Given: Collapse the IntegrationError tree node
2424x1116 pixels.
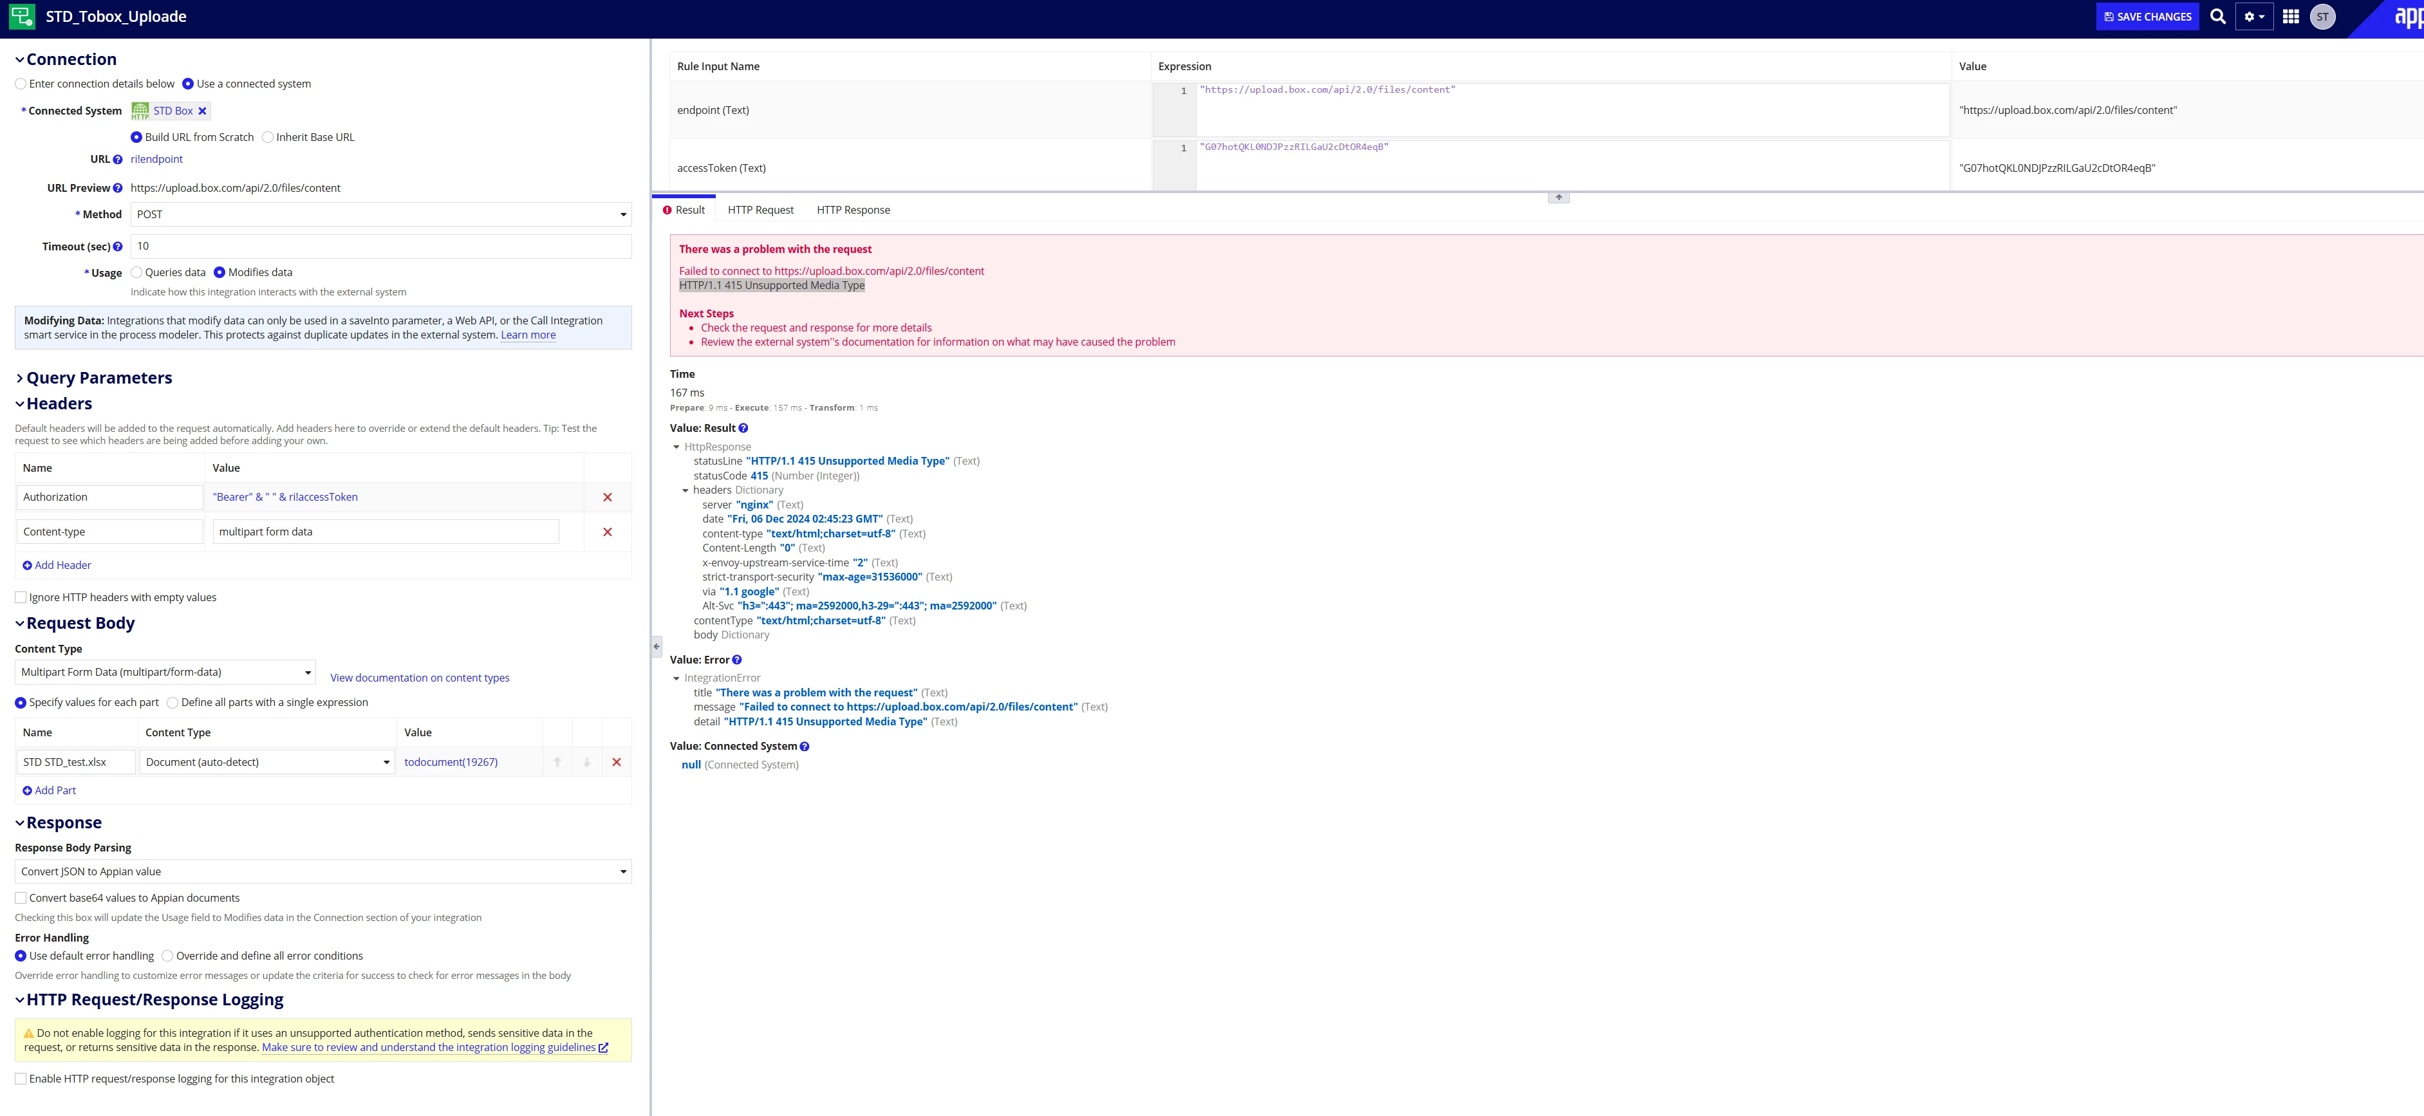Looking at the screenshot, I should click(x=676, y=678).
